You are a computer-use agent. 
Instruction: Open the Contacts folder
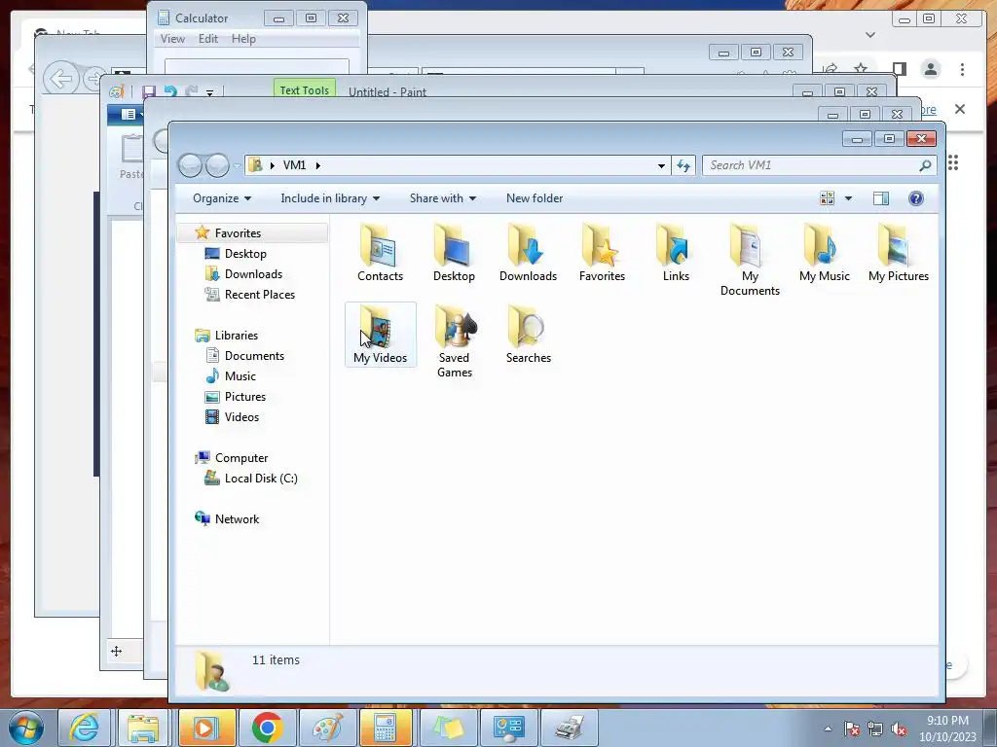point(380,252)
